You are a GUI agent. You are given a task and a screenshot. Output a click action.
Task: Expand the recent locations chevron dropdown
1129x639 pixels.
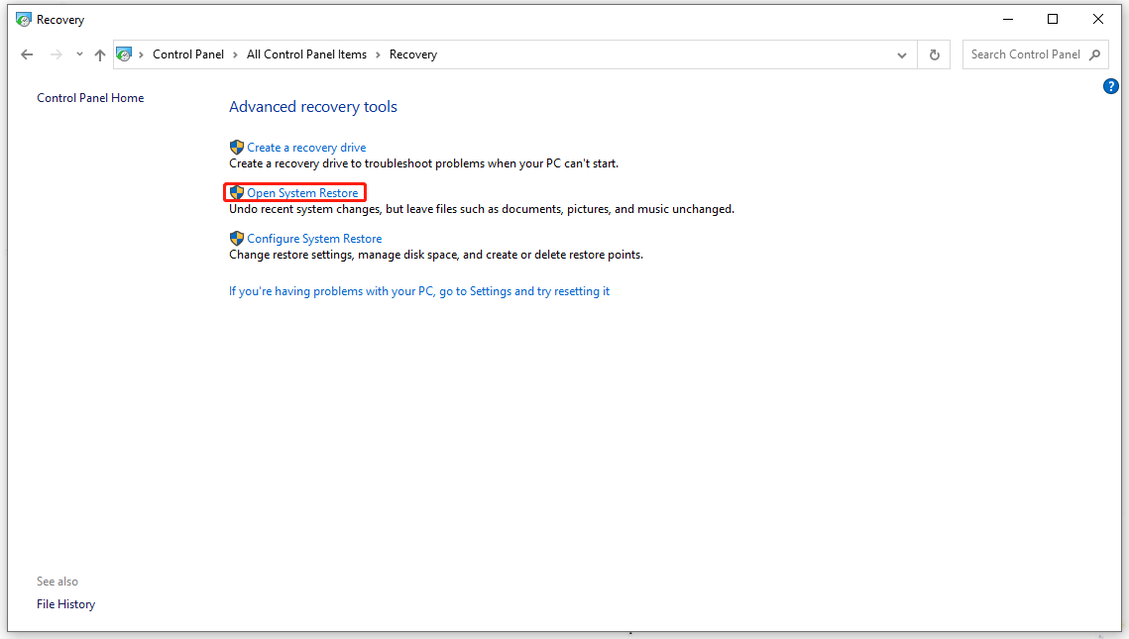[78, 54]
